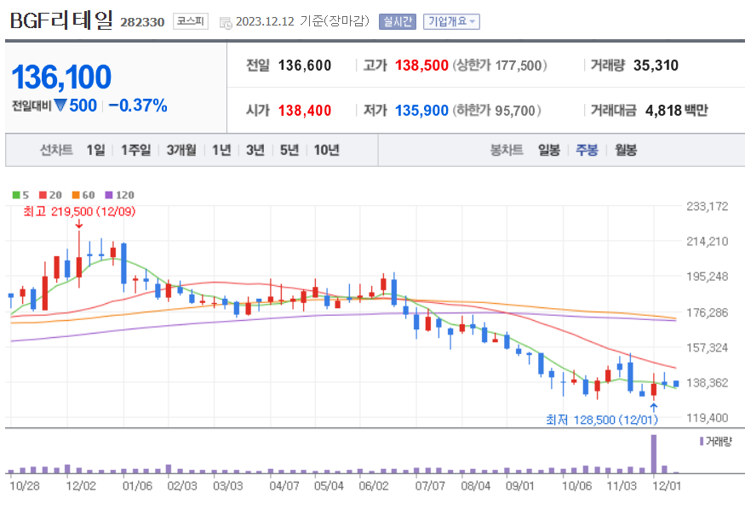Click the calendar icon beside 2023.12.12 date
The height and width of the screenshot is (509, 745).
click(x=226, y=23)
